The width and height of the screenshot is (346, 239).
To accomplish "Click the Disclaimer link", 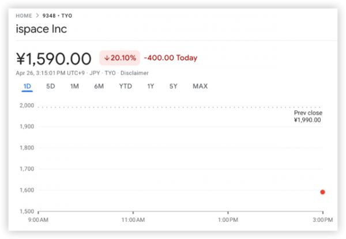I will [135, 73].
